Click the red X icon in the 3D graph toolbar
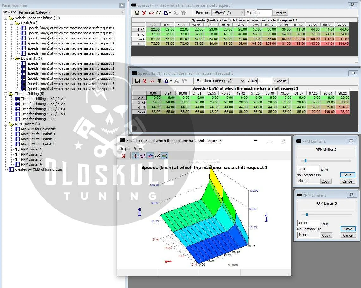 123,156
